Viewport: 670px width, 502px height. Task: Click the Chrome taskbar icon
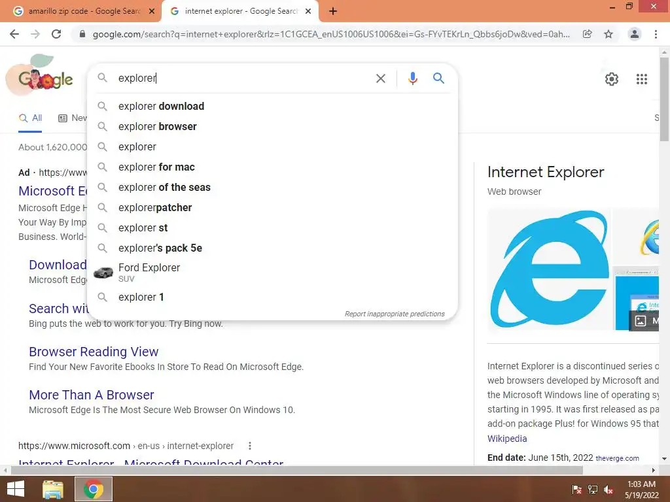pos(94,489)
